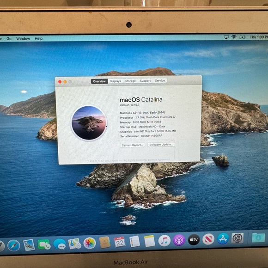Click the MacBook Air (13-inch, Early 2014) text
This screenshot has height=268, width=268.
(142, 113)
